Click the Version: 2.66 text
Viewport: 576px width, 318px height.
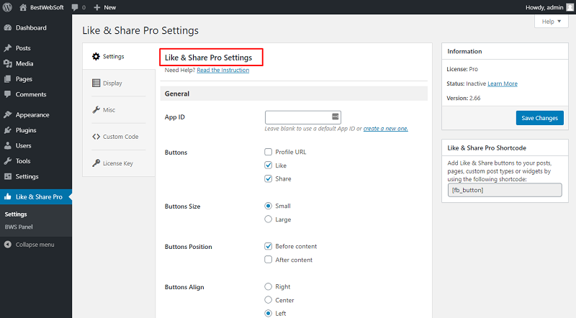click(x=463, y=98)
